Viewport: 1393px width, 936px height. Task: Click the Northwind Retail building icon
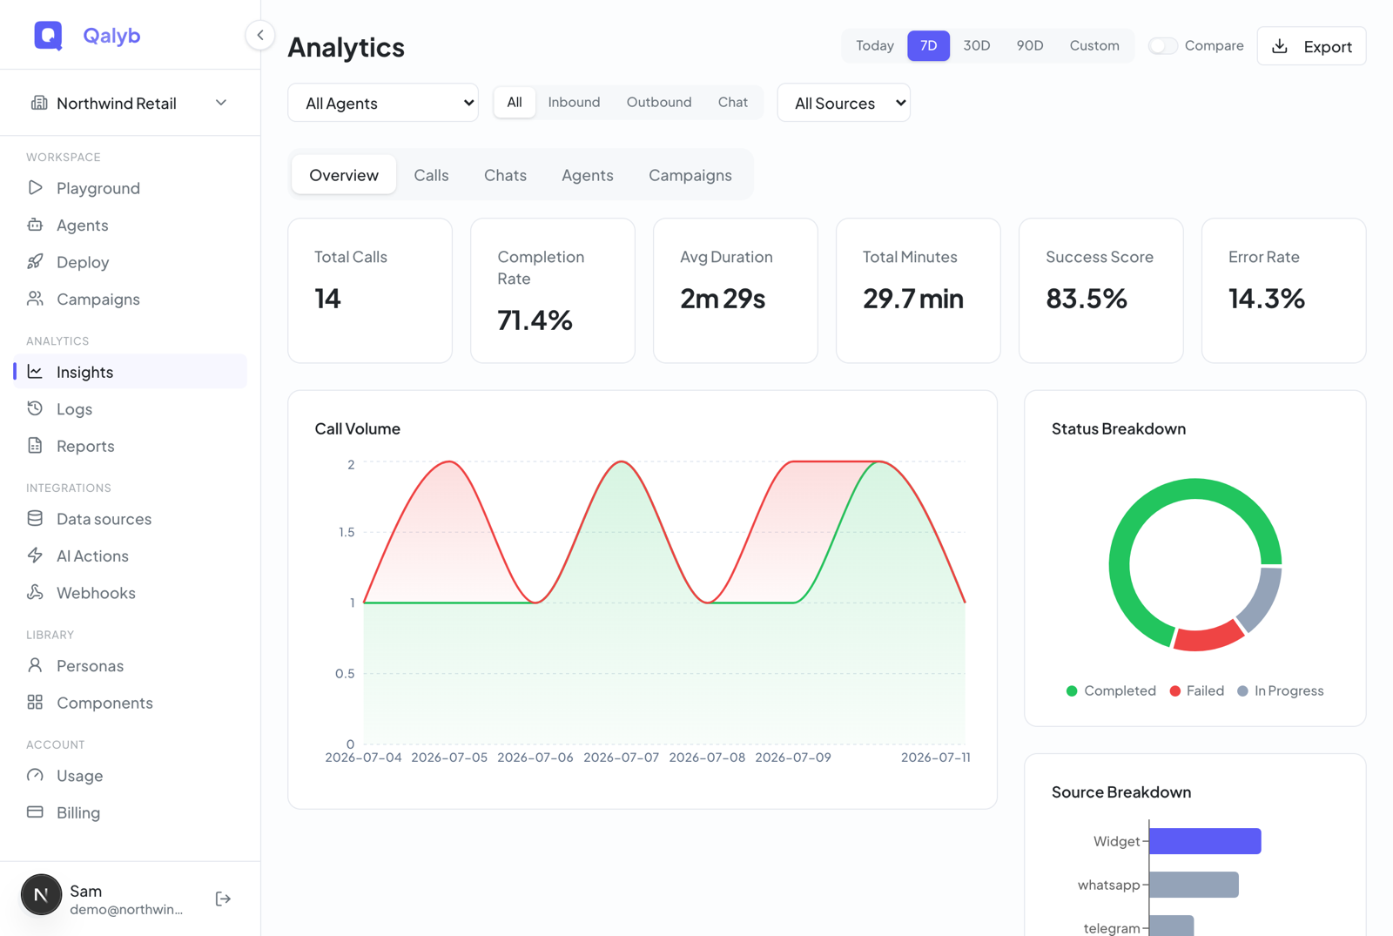pyautogui.click(x=39, y=103)
